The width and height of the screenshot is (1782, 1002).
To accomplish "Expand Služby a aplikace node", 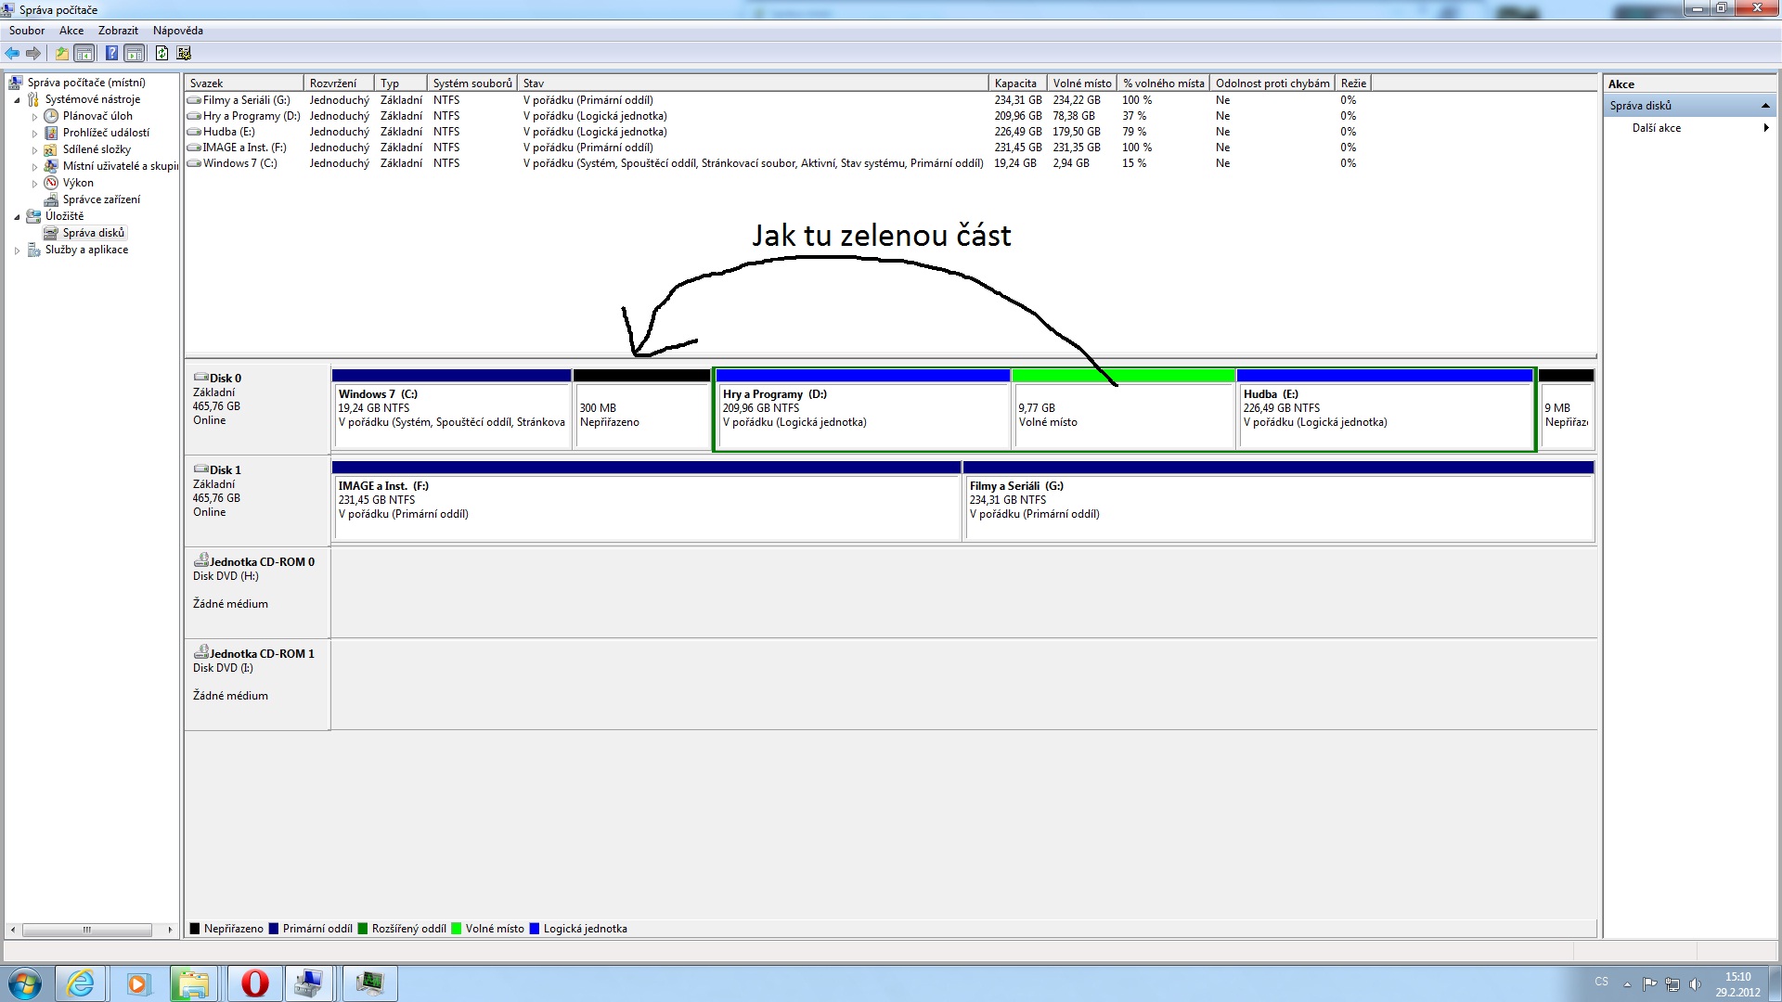I will [x=17, y=250].
